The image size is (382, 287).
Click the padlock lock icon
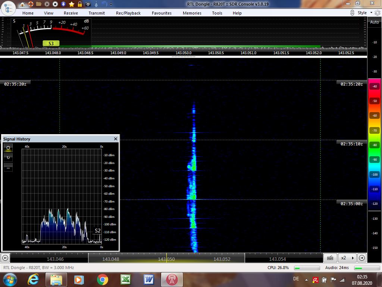80,4
